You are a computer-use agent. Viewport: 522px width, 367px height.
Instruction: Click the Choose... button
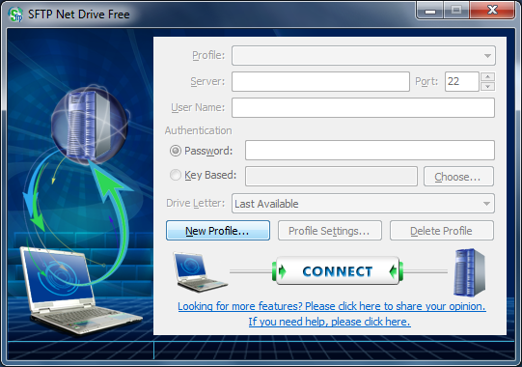tap(458, 177)
